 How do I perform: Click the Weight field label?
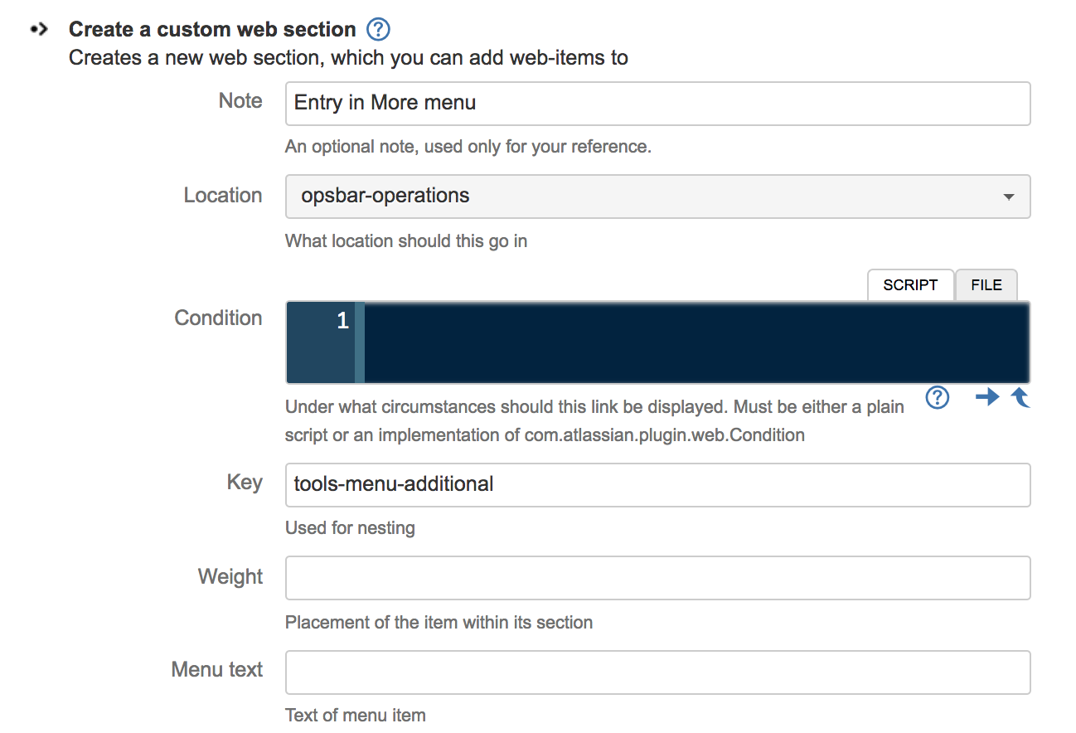[x=230, y=577]
